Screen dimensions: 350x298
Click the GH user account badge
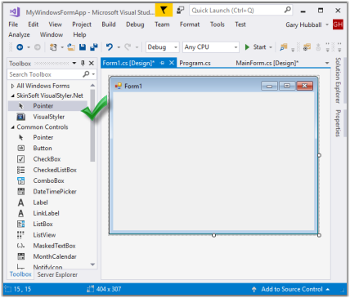pos(338,24)
